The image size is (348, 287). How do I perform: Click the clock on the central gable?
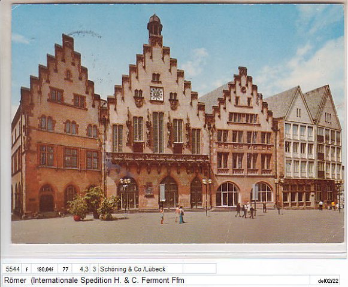[x=156, y=94]
